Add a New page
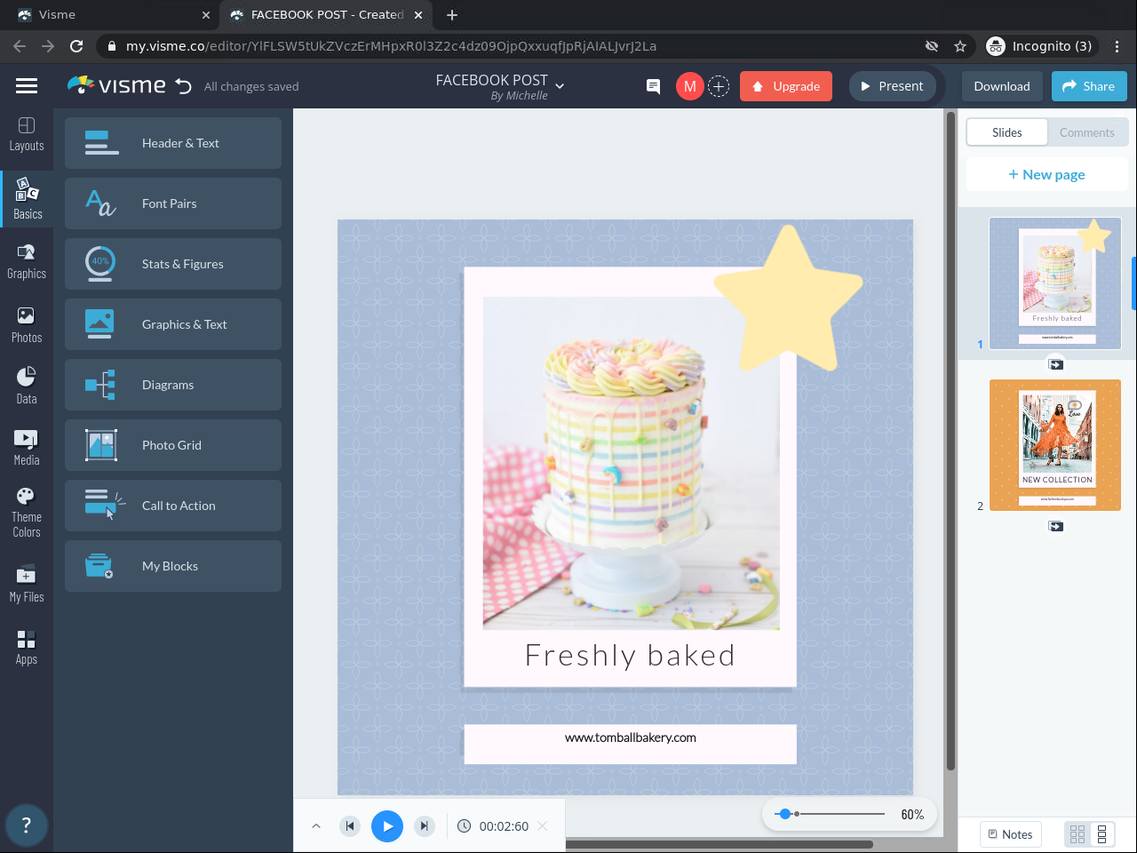 pyautogui.click(x=1046, y=175)
